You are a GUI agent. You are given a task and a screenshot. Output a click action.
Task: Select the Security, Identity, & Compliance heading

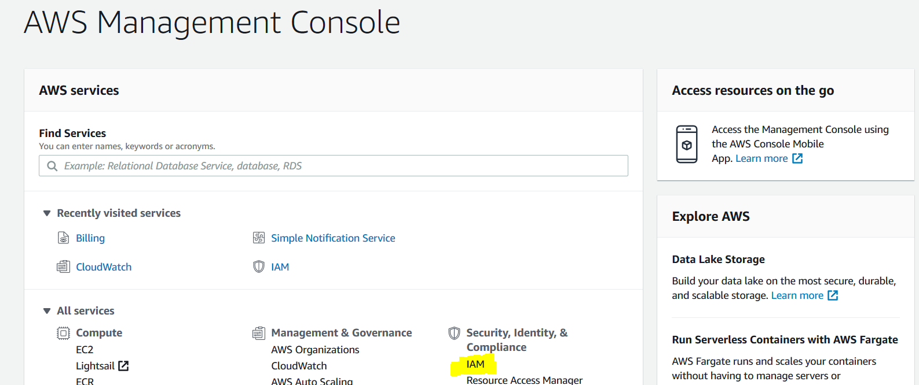click(517, 340)
